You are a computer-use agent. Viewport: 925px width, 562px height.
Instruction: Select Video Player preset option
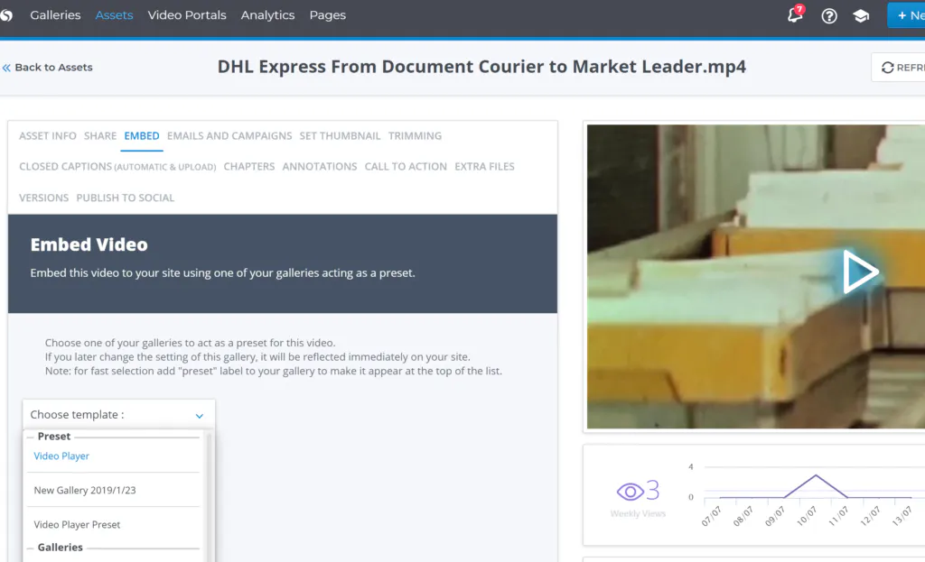[x=61, y=456]
